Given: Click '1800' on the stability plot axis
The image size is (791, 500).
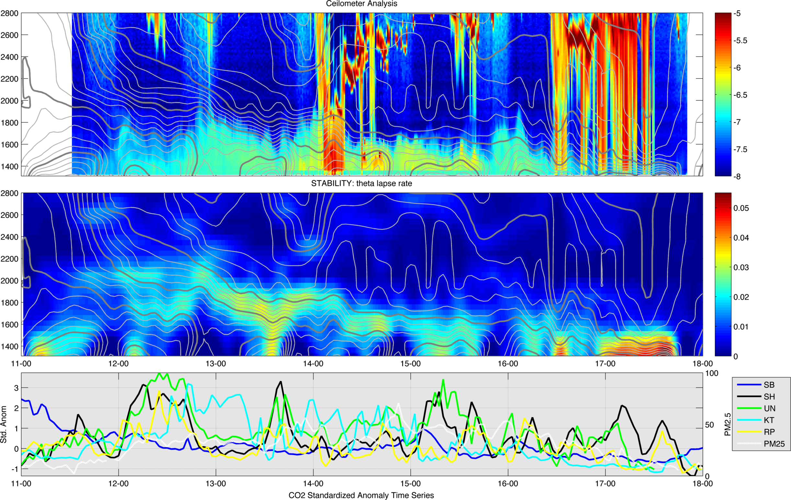Looking at the screenshot, I should pos(9,303).
